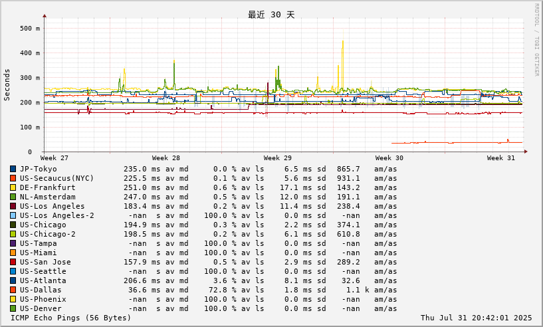Select the US-Seattle legend label
This screenshot has width=543, height=327.
click(43, 271)
